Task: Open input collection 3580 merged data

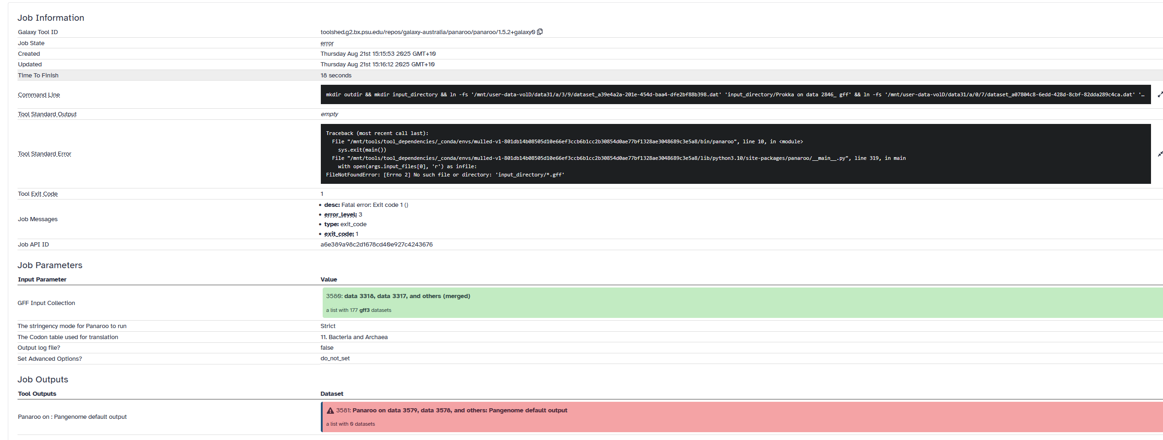Action: pos(398,296)
